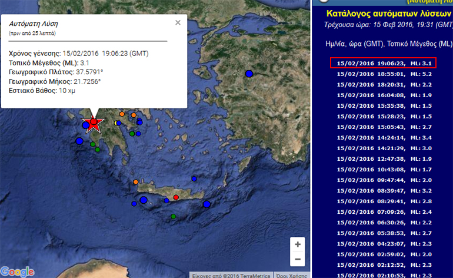Open the 18:20:31 ML 2.2 event

[382, 85]
